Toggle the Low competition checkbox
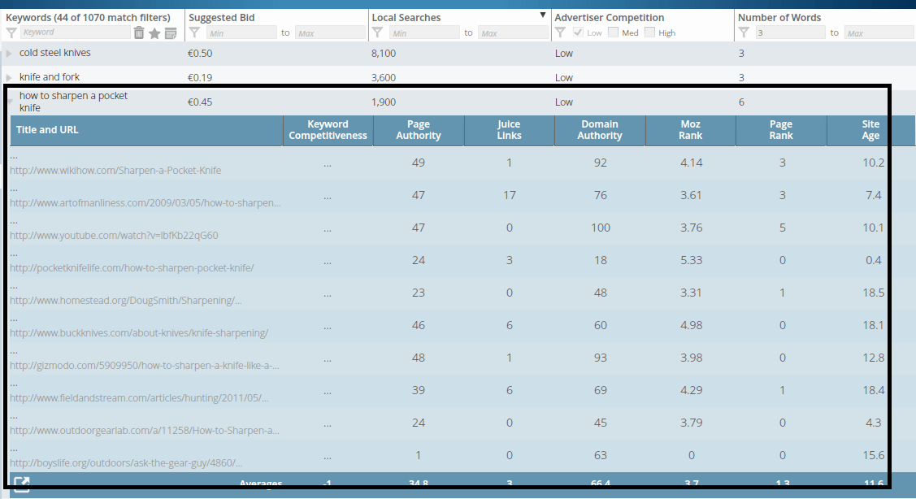The image size is (916, 499). click(578, 33)
